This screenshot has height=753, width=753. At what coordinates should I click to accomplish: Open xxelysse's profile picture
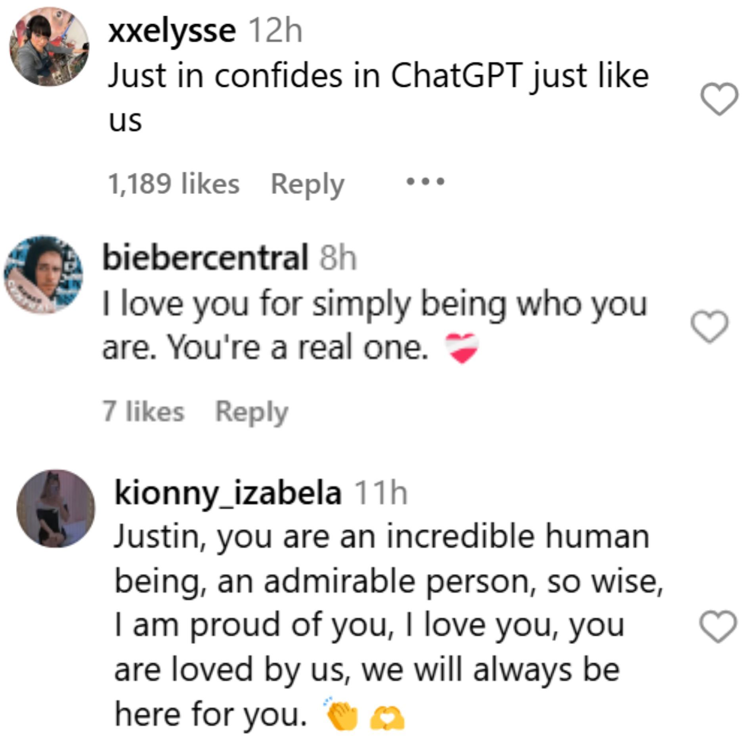pyautogui.click(x=50, y=47)
